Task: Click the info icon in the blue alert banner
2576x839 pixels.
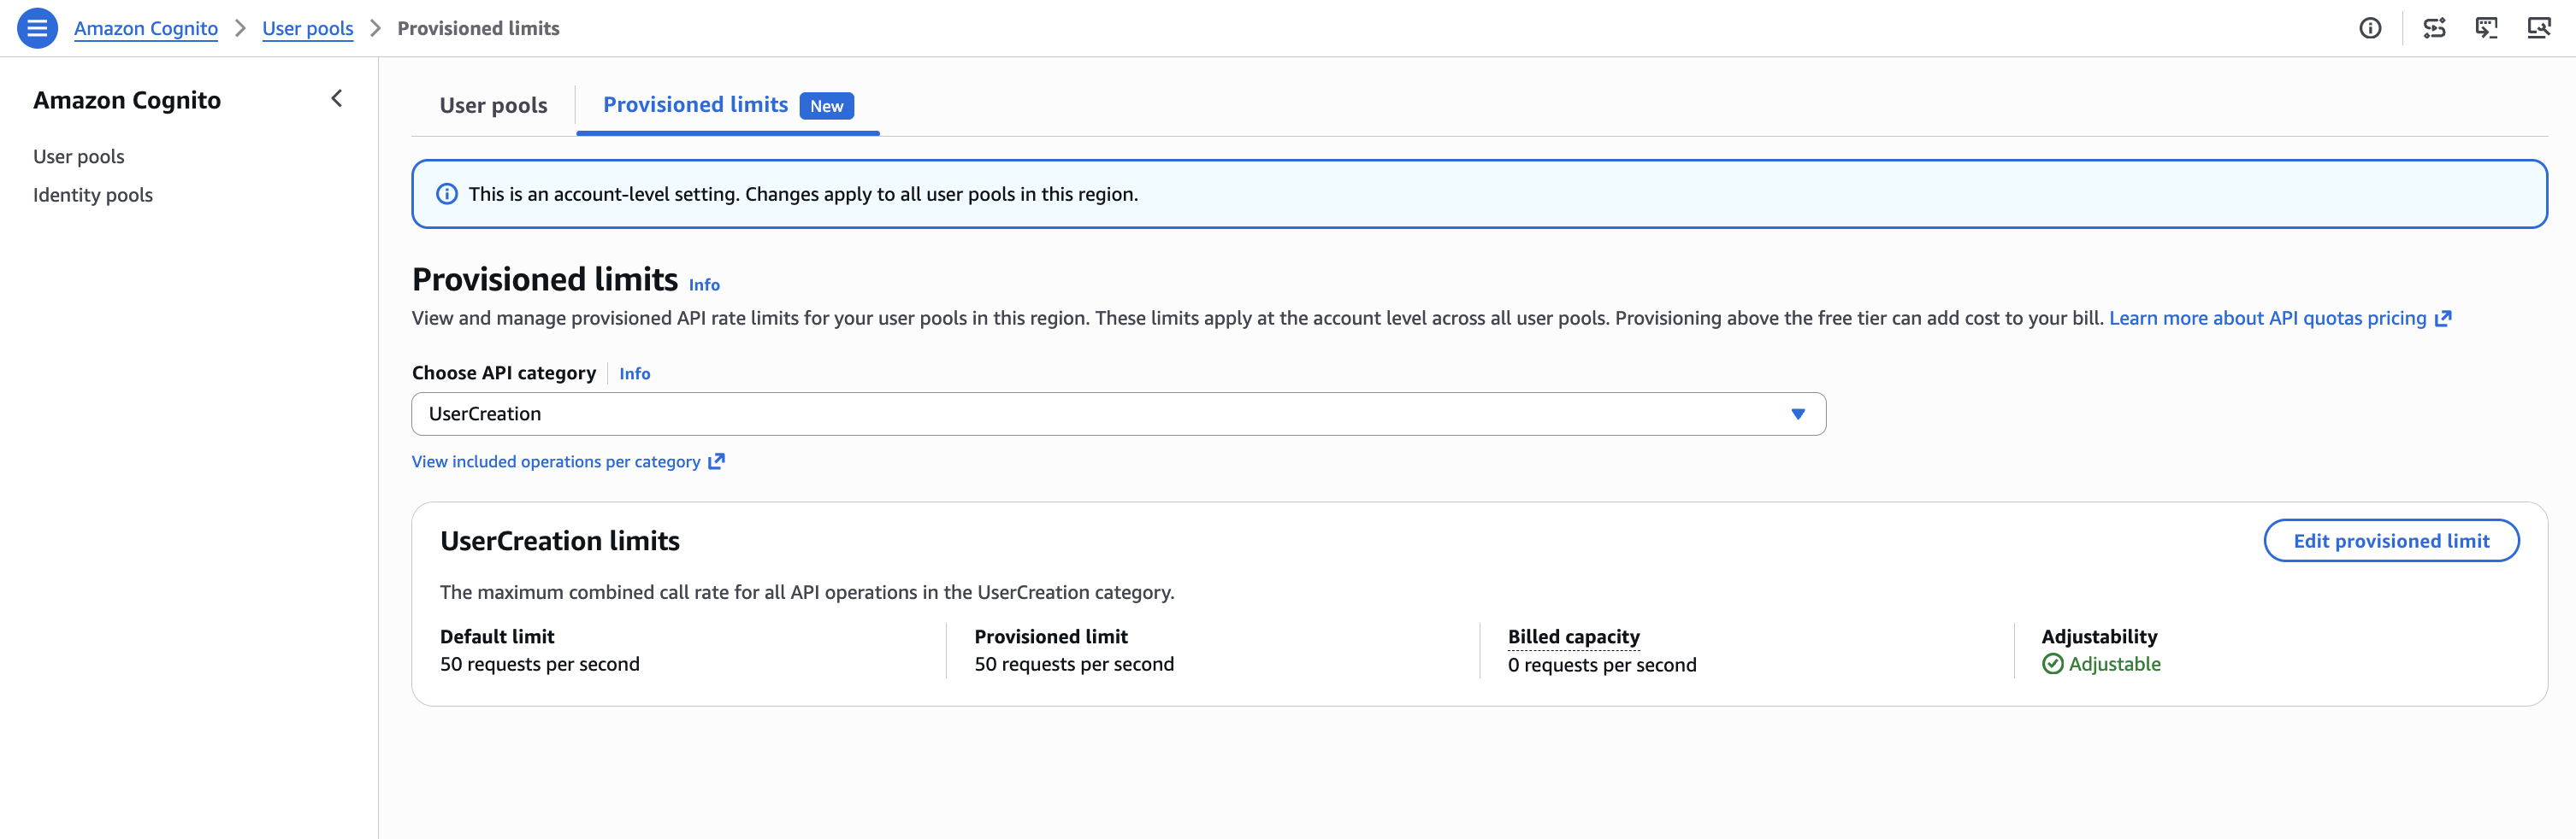Action: (x=447, y=194)
